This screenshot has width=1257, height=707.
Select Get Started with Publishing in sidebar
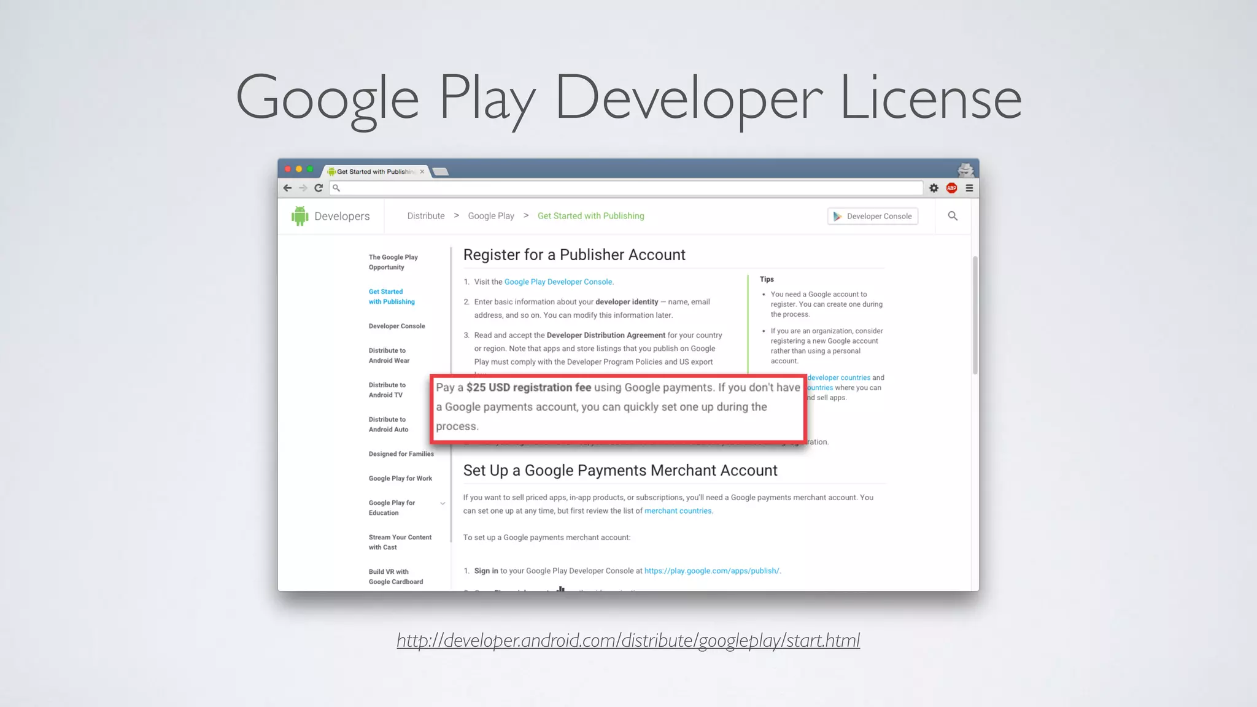pyautogui.click(x=392, y=296)
